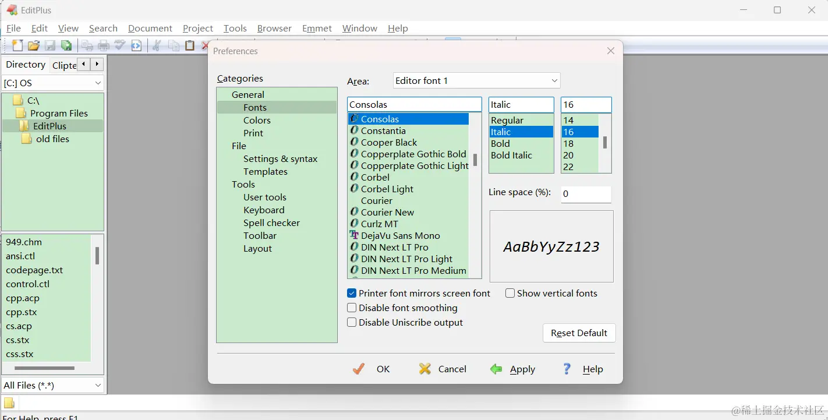Screen dimensions: 828x420
Task: Open the All Files (*.*) filter dropdown
Action: 53,386
